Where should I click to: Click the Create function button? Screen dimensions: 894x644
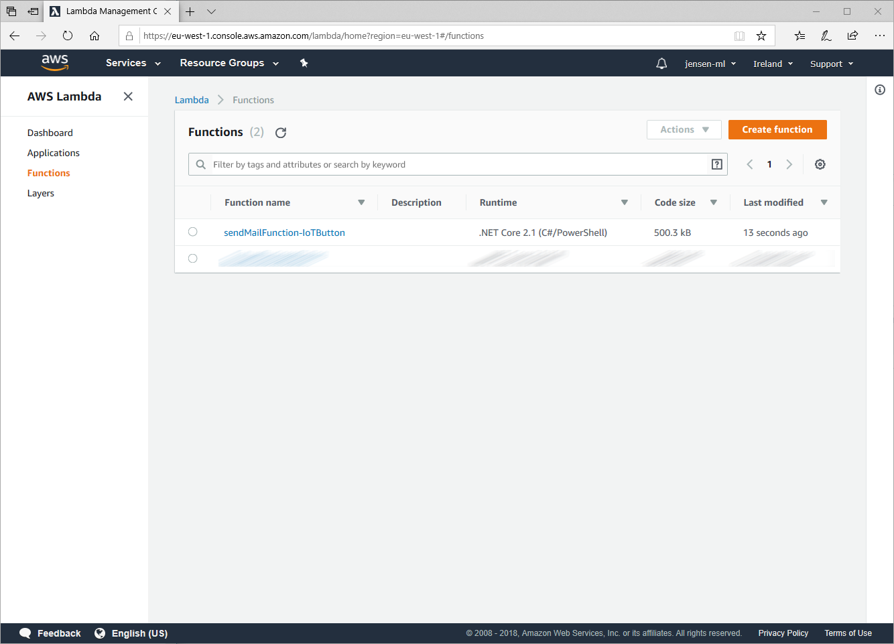pyautogui.click(x=777, y=129)
